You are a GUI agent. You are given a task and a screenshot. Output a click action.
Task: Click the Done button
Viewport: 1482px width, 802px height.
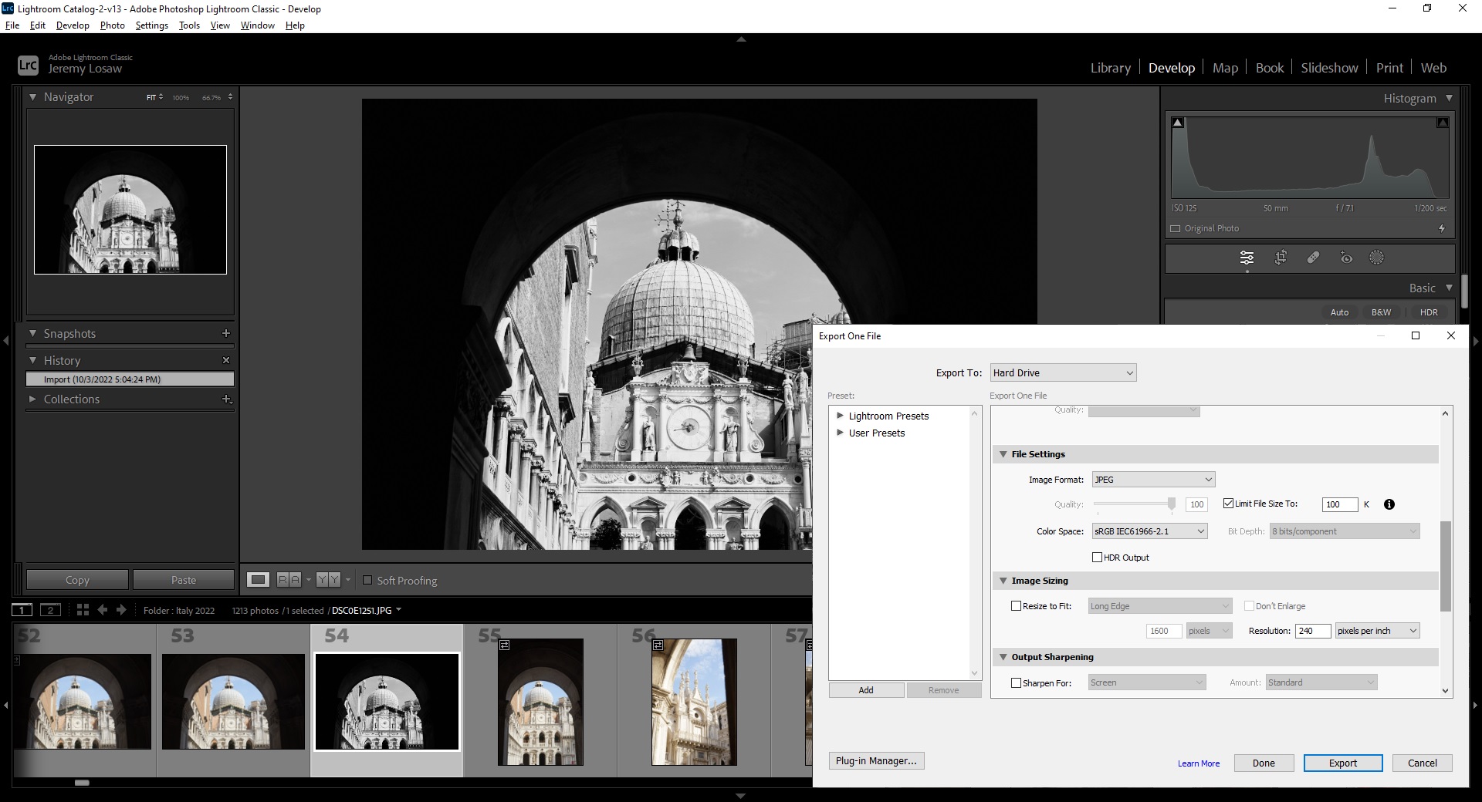pyautogui.click(x=1264, y=763)
